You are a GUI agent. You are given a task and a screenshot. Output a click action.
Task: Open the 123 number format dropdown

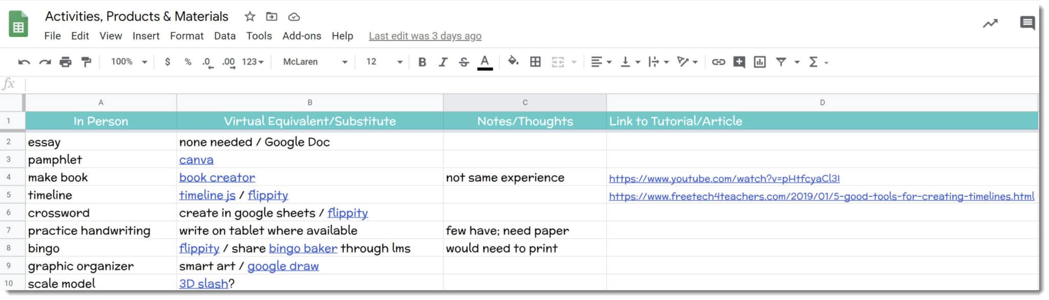[253, 62]
